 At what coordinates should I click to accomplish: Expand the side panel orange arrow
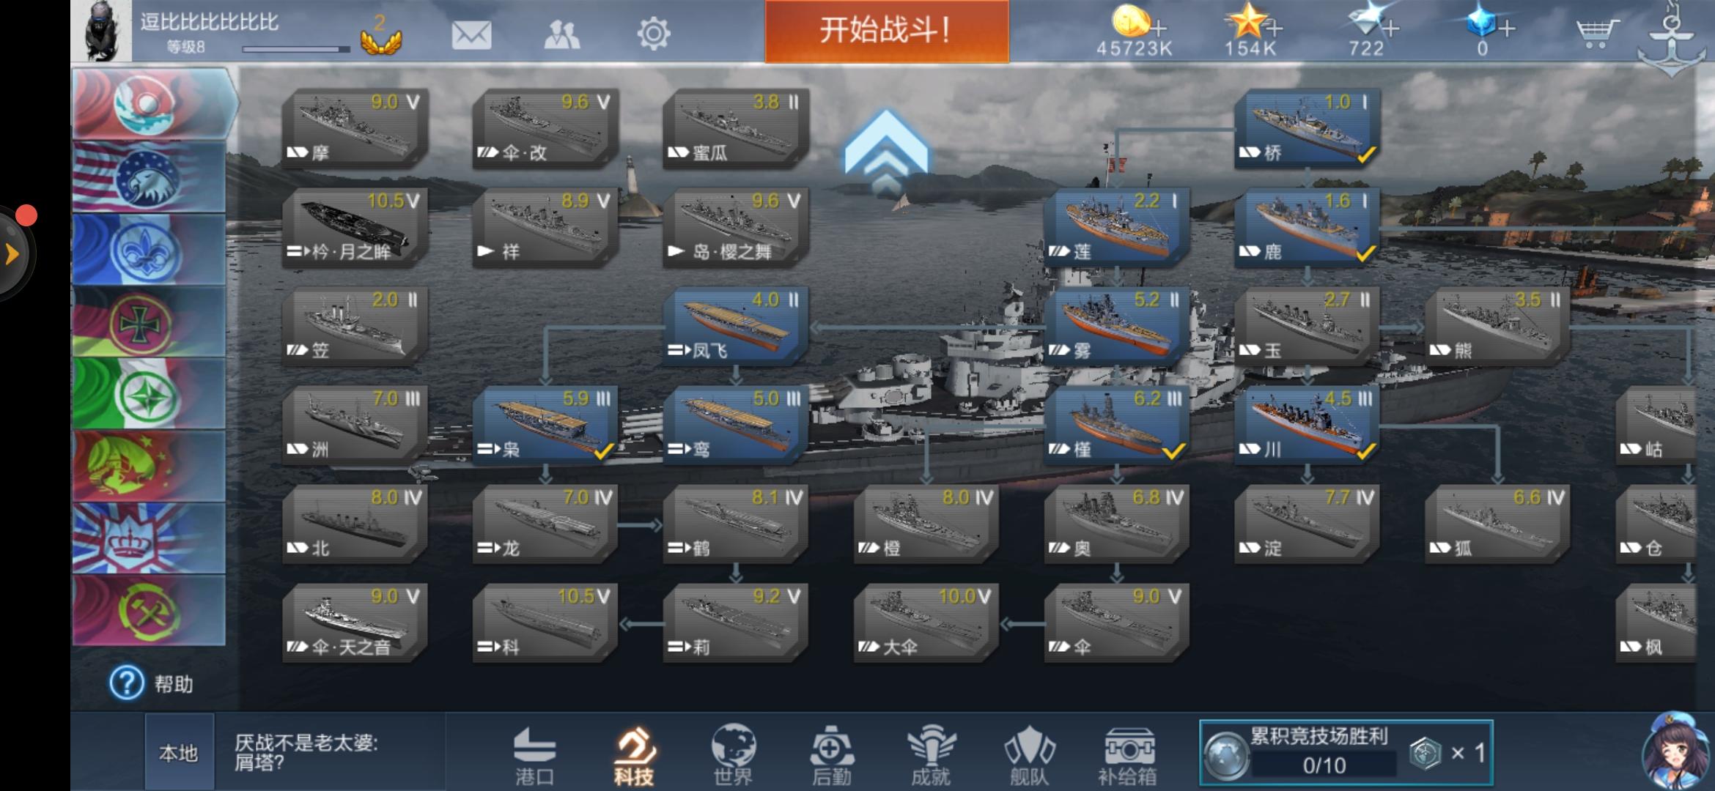pyautogui.click(x=12, y=254)
